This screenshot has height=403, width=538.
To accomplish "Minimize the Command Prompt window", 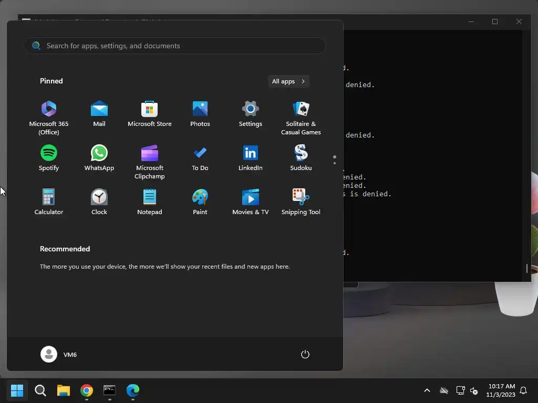I will [471, 22].
